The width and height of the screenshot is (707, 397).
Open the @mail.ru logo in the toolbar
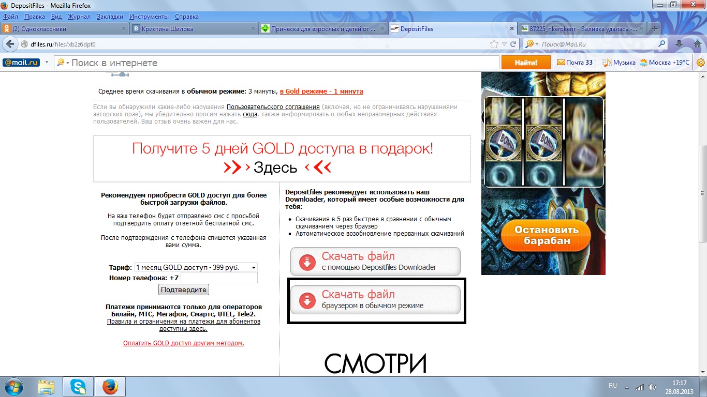tap(21, 63)
